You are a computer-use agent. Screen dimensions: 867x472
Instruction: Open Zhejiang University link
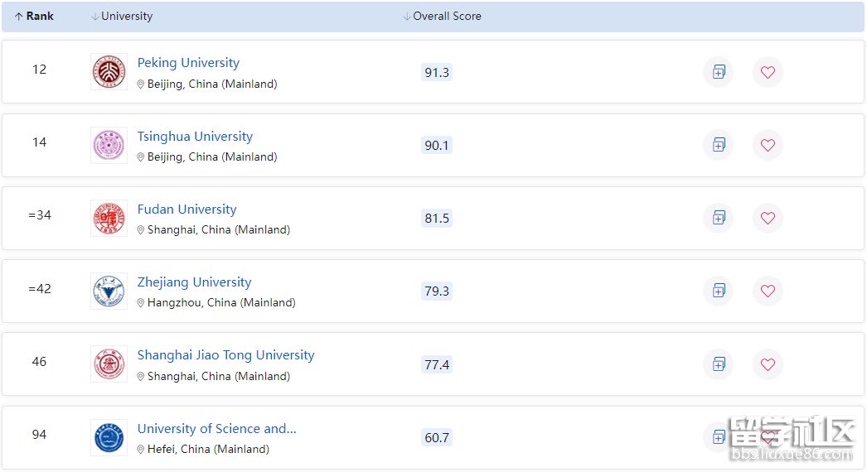click(x=194, y=282)
